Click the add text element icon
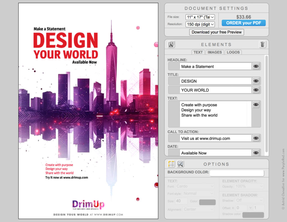 click(x=172, y=44)
